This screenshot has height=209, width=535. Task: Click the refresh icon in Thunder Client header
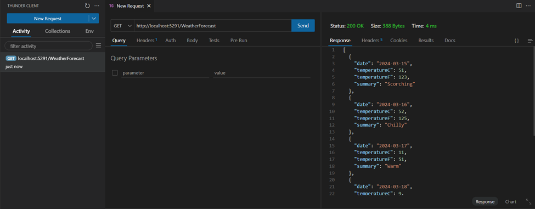(87, 6)
